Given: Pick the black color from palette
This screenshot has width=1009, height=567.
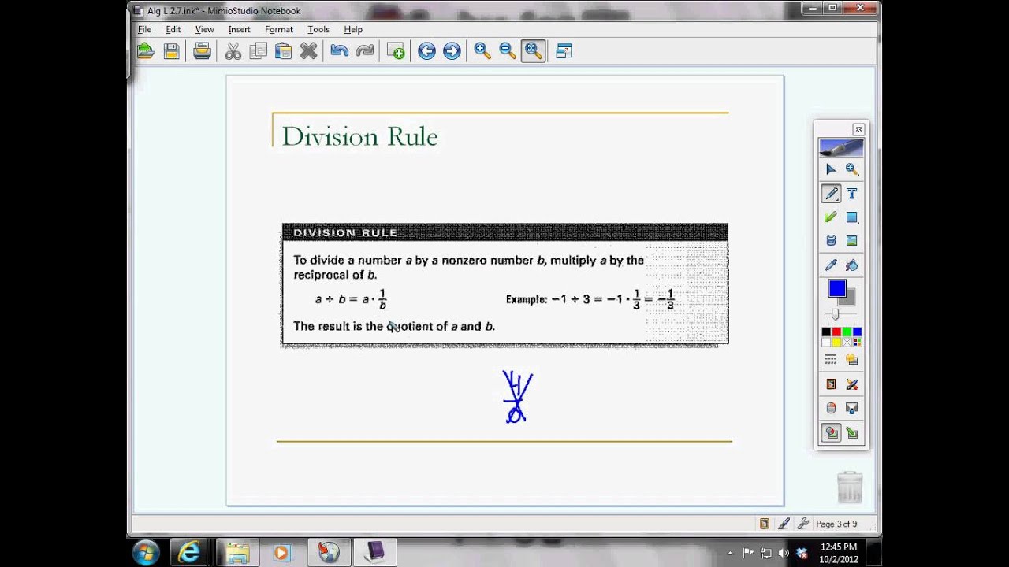Looking at the screenshot, I should coord(826,332).
